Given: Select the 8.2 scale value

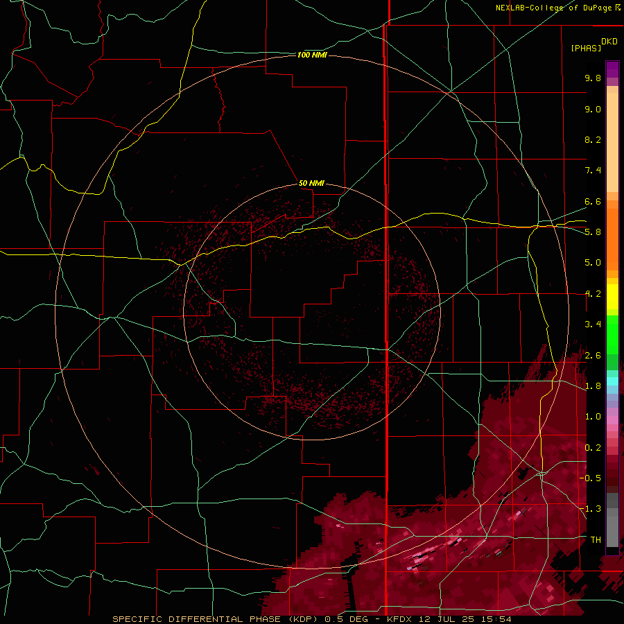Looking at the screenshot, I should [x=593, y=139].
